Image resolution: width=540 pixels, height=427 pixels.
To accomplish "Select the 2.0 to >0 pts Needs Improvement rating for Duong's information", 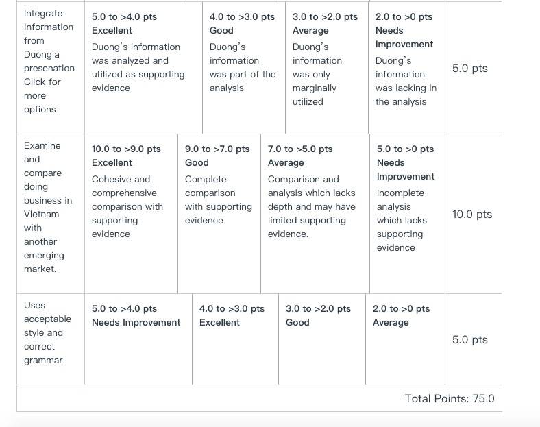I will click(x=407, y=68).
